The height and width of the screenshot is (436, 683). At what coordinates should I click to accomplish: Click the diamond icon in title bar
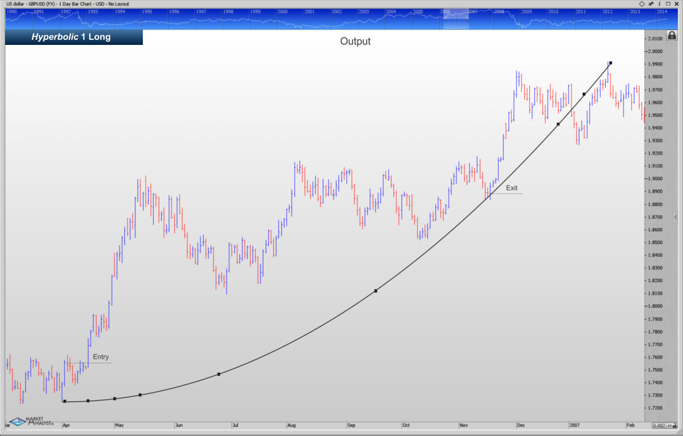pyautogui.click(x=641, y=3)
